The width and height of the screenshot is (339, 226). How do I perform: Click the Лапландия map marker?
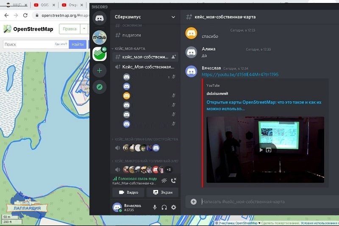27,205
